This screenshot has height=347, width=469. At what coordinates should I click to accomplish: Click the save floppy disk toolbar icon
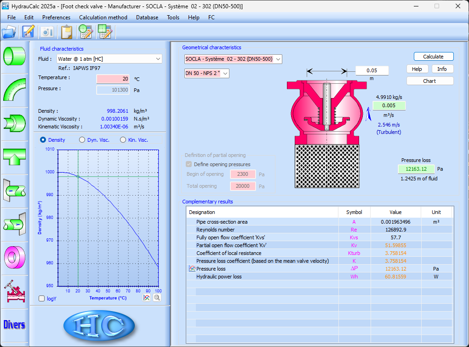point(29,32)
